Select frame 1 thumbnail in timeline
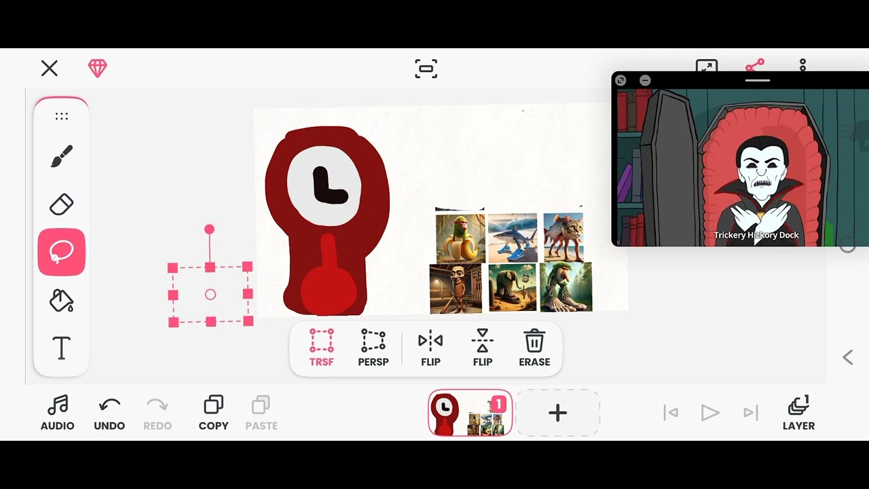The image size is (869, 489). (x=470, y=413)
